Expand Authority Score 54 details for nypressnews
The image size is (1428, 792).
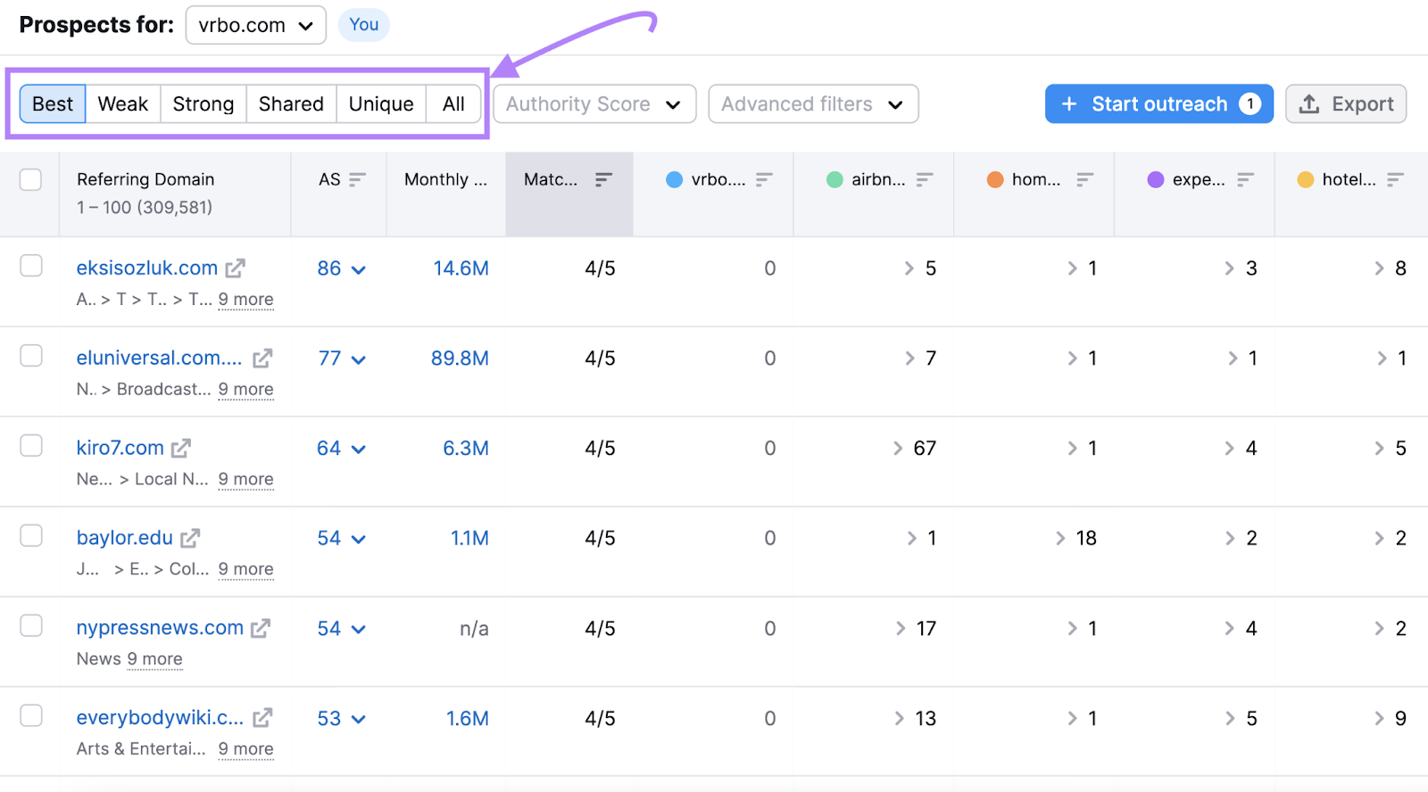(359, 630)
